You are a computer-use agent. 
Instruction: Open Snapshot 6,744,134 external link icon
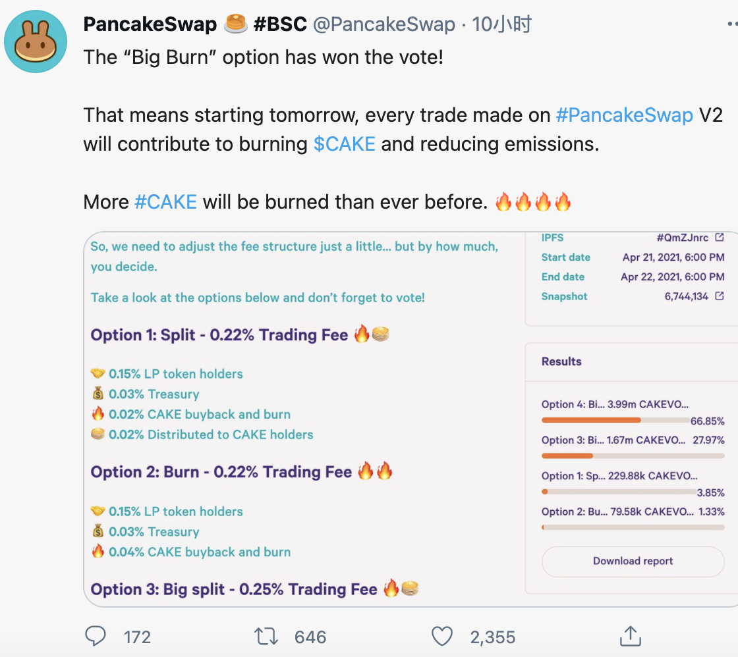point(719,296)
